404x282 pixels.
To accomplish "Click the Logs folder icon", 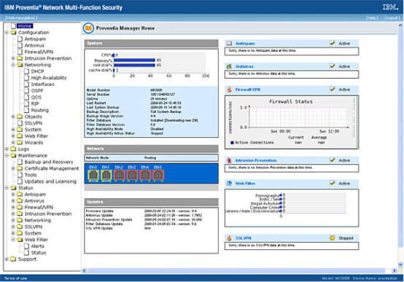I will pos(13,149).
